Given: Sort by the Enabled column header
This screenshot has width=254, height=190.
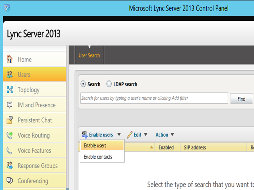Looking at the screenshot, I should pos(167,147).
